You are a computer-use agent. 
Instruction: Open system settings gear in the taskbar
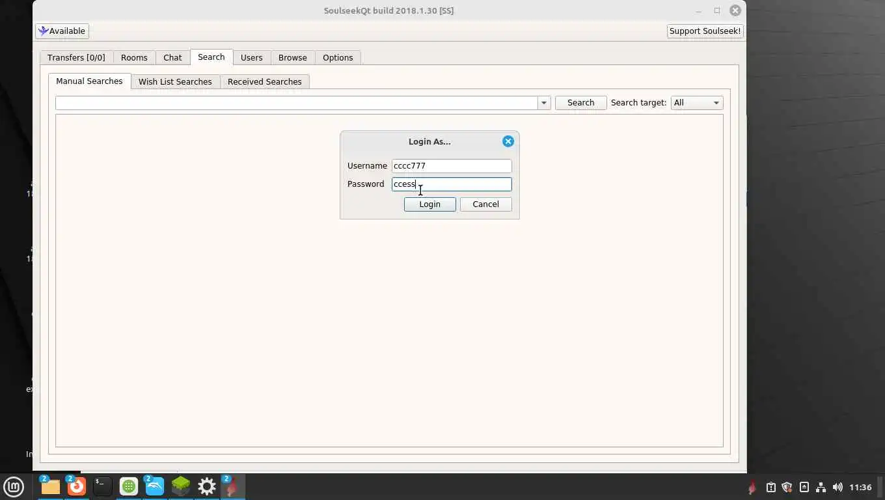coord(206,486)
